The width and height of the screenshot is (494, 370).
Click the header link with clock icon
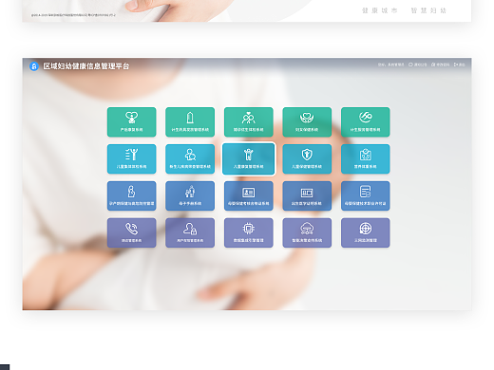click(417, 65)
